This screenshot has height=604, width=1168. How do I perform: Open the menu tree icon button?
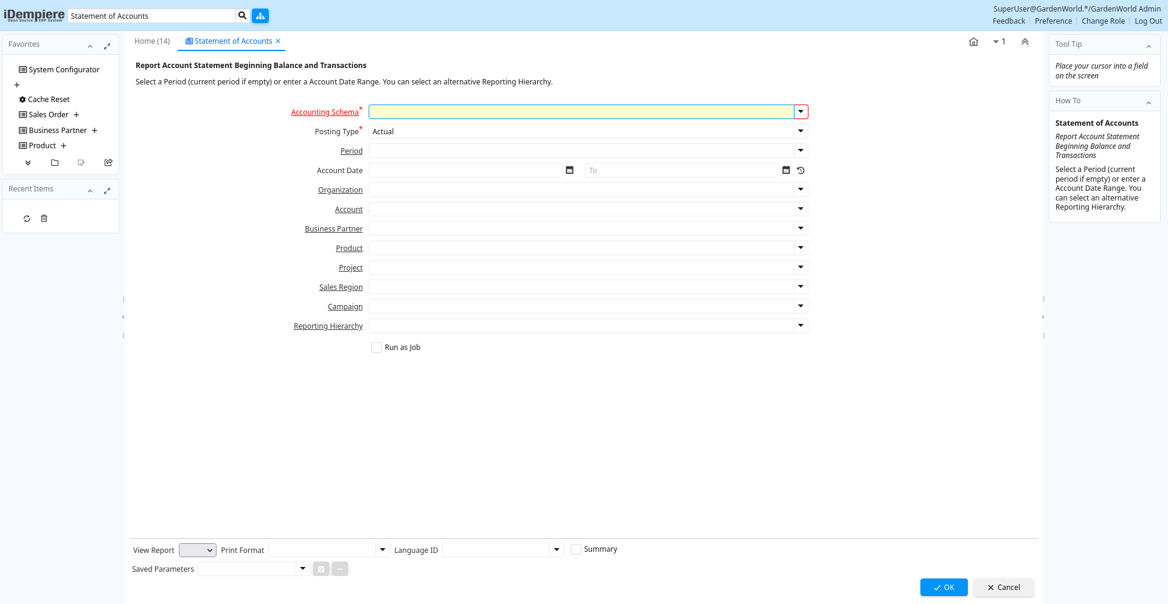[x=260, y=16]
